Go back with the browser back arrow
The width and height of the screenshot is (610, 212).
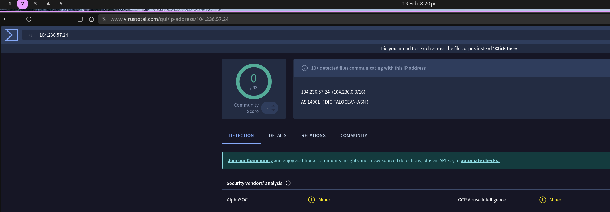pos(6,19)
